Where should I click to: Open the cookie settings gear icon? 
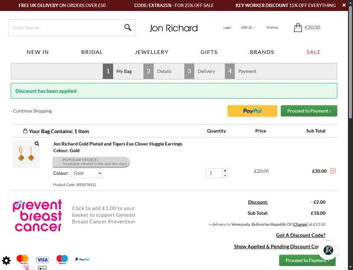(6, 261)
